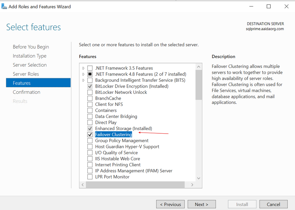Screen dimensions: 295x210
Task: Click the horizontal scroll left arrow
Action: (x=83, y=185)
